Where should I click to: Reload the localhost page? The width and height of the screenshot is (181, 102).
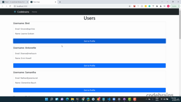point(10,6)
